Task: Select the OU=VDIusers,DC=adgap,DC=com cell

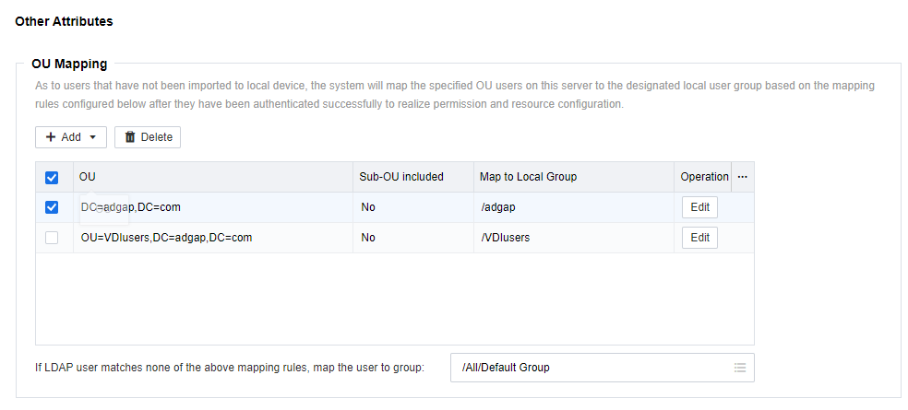Action: [x=166, y=238]
